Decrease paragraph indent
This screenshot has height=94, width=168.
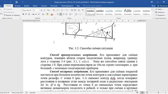tap(72, 10)
